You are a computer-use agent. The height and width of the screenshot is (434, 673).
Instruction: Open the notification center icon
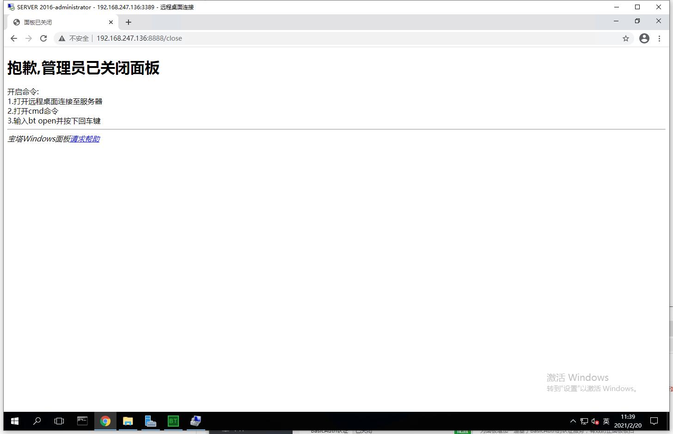654,421
